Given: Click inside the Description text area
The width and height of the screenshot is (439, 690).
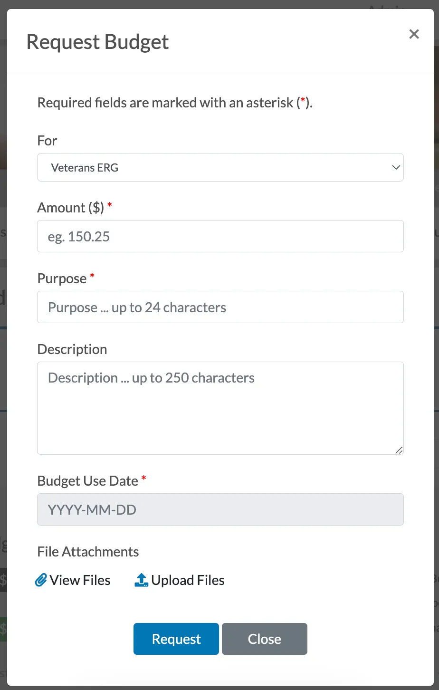Looking at the screenshot, I should point(220,408).
